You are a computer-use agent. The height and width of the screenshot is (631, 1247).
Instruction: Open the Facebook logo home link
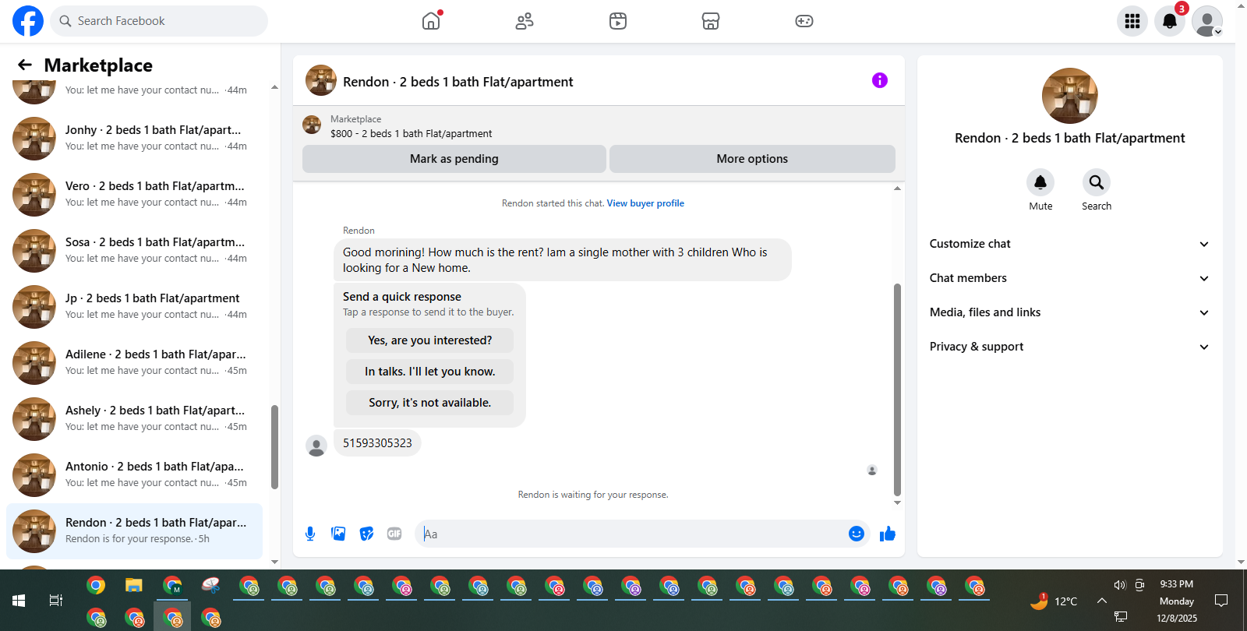click(x=28, y=21)
